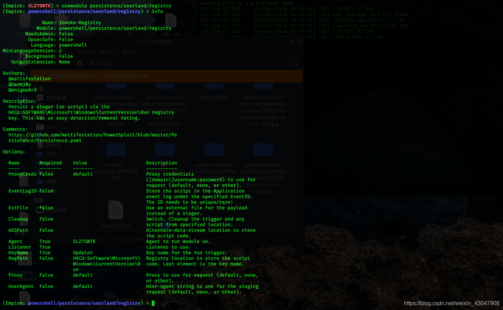Click 'powershell' value of Language field
This screenshot has width=503, height=310.
(x=73, y=45)
